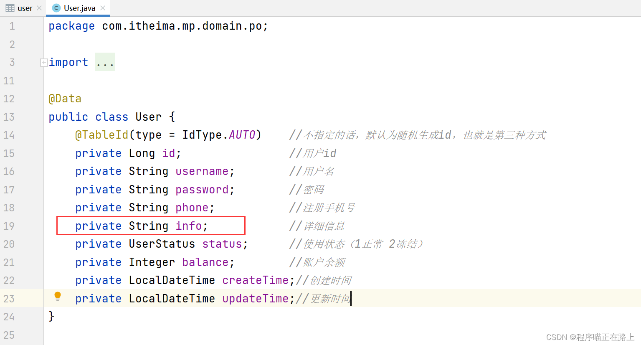
Task: Select the User.java editor tab
Action: tap(78, 8)
